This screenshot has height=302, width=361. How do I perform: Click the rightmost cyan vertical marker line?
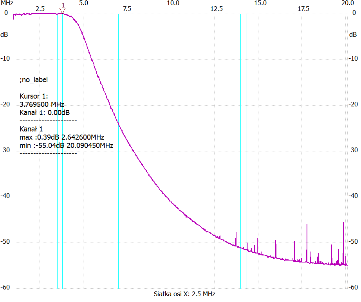[247, 156]
